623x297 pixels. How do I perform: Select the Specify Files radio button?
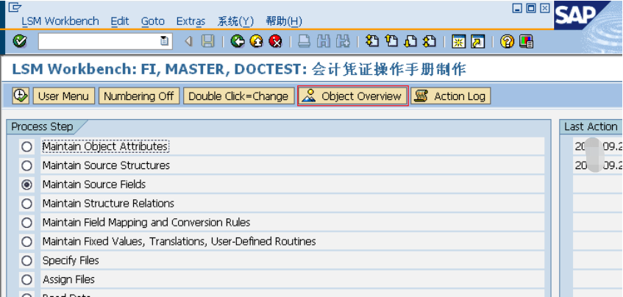[x=26, y=261]
